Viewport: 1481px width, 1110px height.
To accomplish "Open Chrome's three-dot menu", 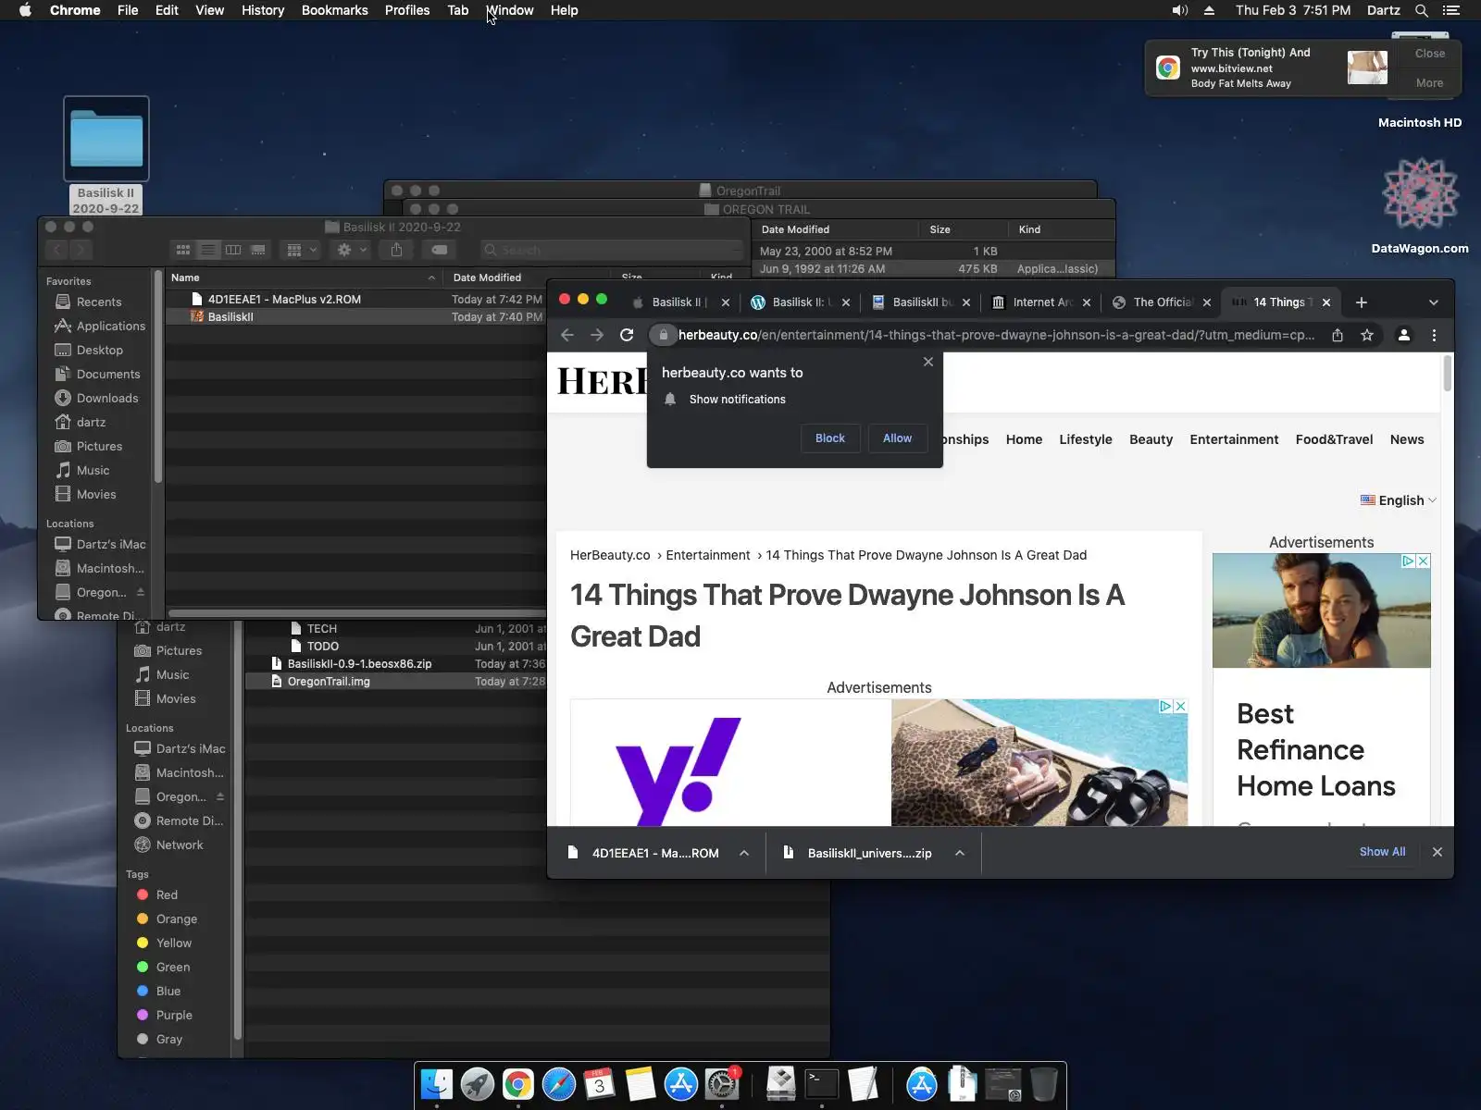I will 1434,335.
